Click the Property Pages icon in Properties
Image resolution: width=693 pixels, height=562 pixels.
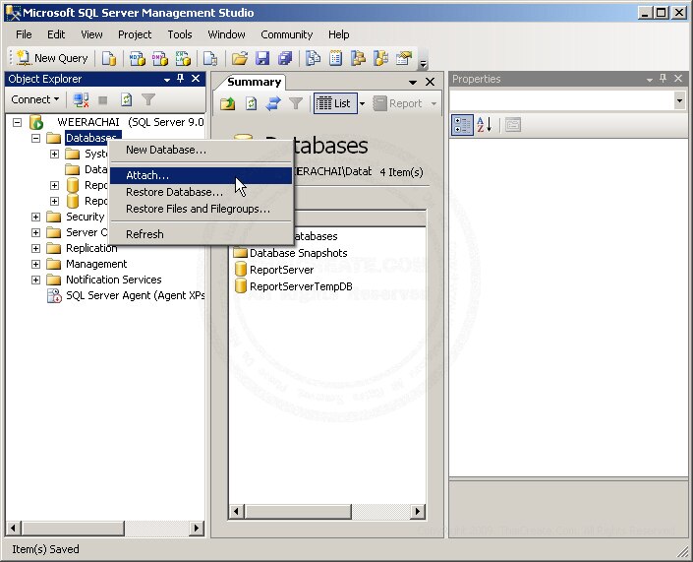tap(513, 125)
